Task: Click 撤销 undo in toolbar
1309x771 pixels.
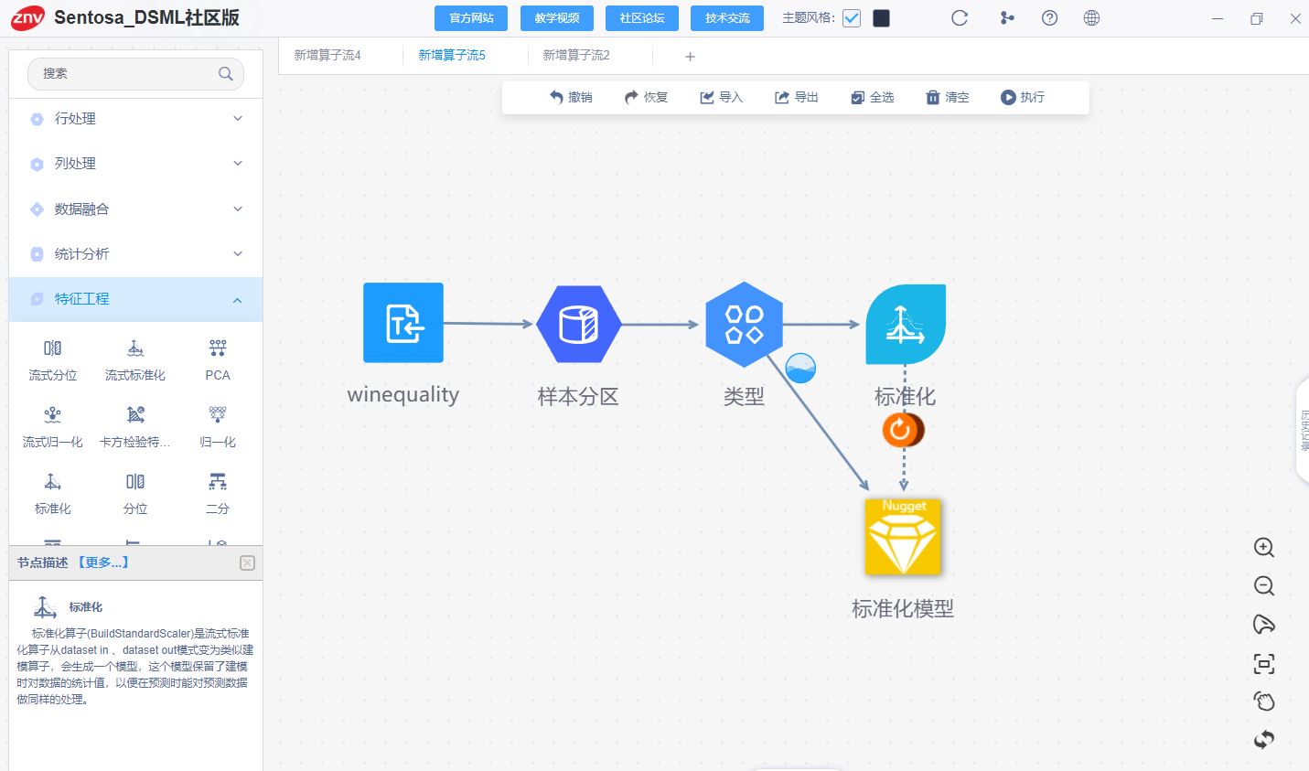Action: 571,97
